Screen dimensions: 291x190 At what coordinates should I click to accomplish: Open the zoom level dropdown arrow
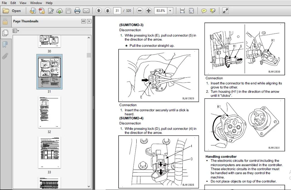point(170,11)
